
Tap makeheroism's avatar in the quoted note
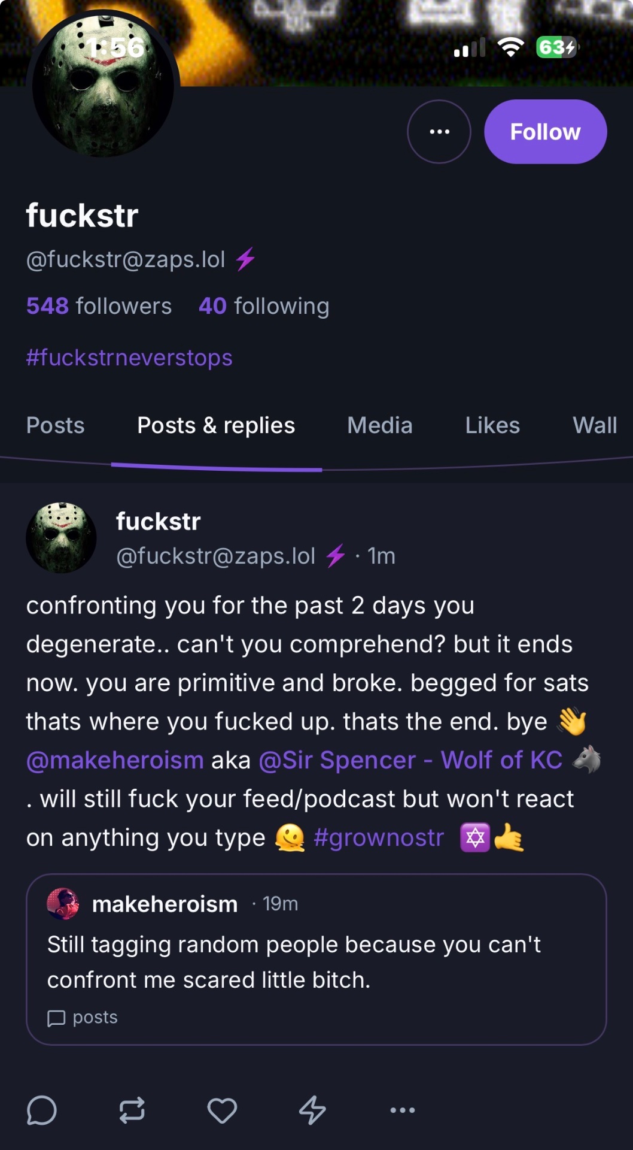[x=63, y=904]
